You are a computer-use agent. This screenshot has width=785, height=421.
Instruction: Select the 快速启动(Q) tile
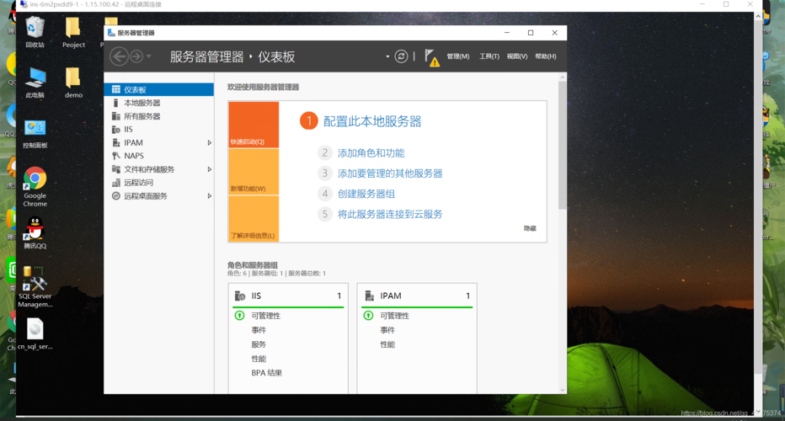pos(254,125)
